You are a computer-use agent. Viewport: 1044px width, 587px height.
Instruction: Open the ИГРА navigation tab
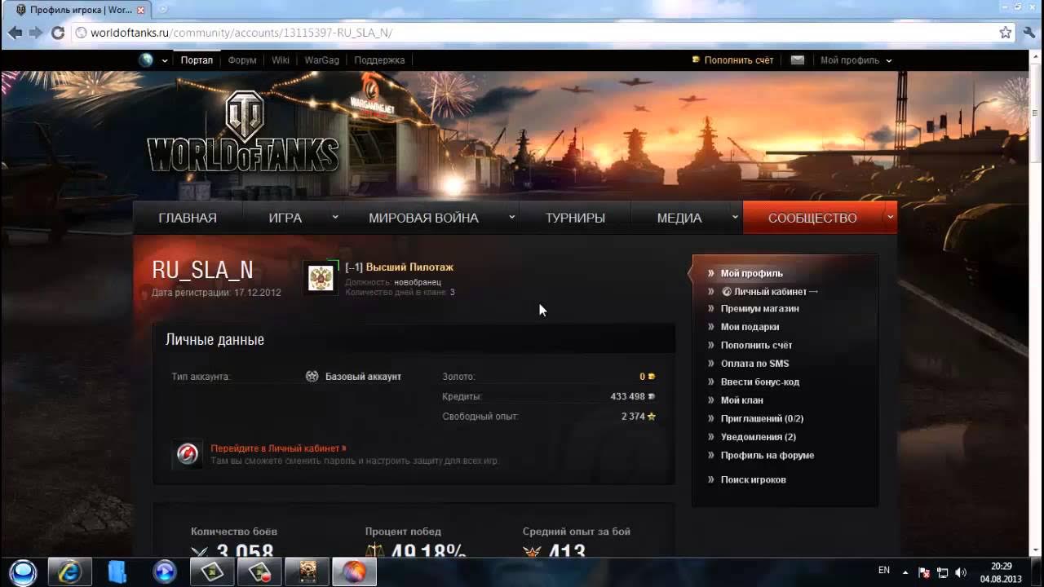[285, 218]
